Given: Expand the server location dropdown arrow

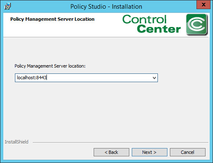Looking at the screenshot, I should 154,78.
